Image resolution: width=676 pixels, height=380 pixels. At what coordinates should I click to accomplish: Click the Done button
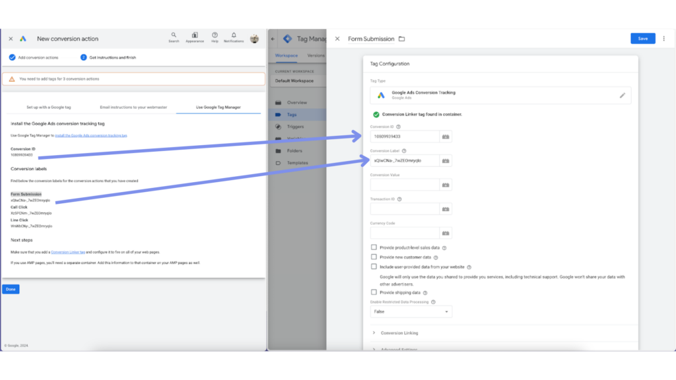pyautogui.click(x=11, y=289)
